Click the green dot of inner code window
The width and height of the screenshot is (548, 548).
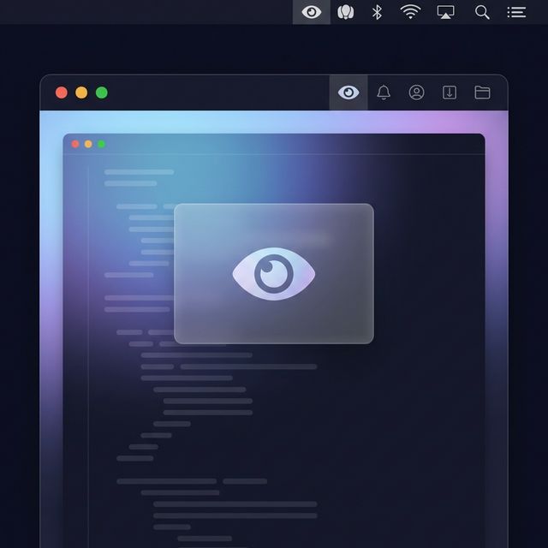(x=101, y=144)
